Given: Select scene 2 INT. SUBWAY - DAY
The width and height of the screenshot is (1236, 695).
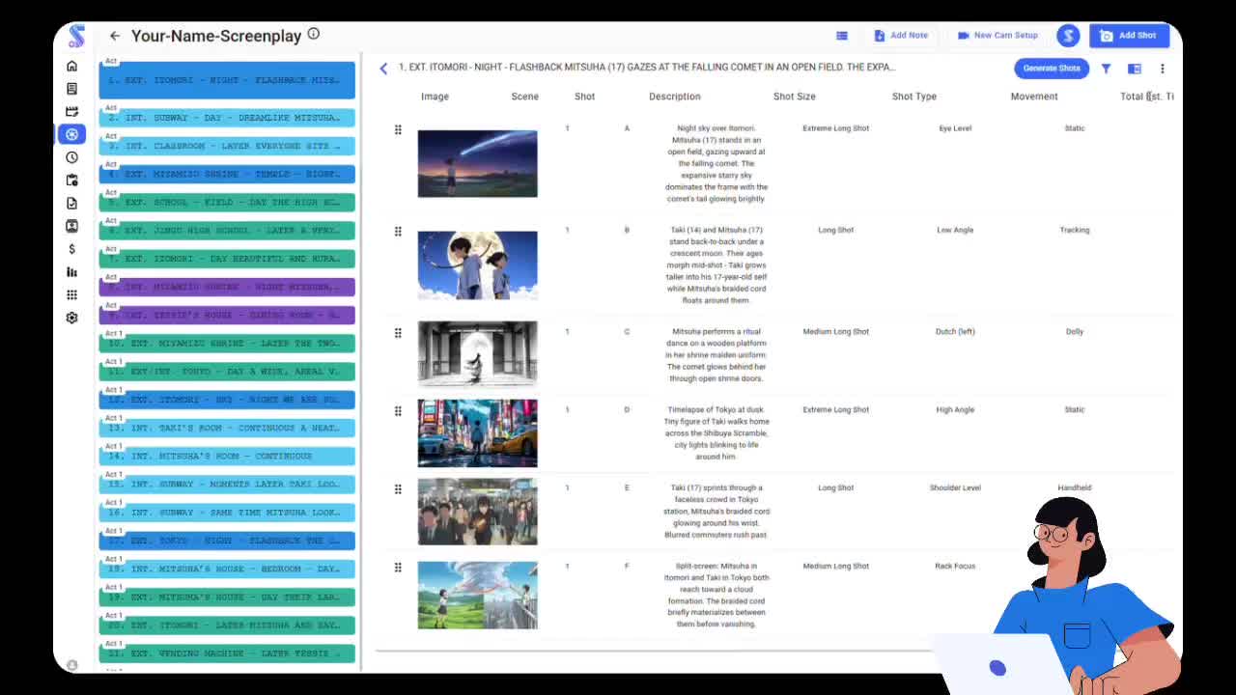Looking at the screenshot, I should [226, 117].
